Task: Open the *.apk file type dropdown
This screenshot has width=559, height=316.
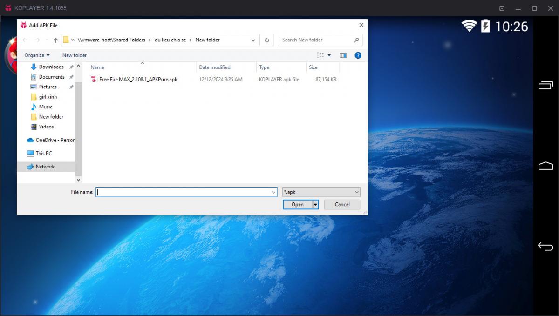Action: [321, 192]
